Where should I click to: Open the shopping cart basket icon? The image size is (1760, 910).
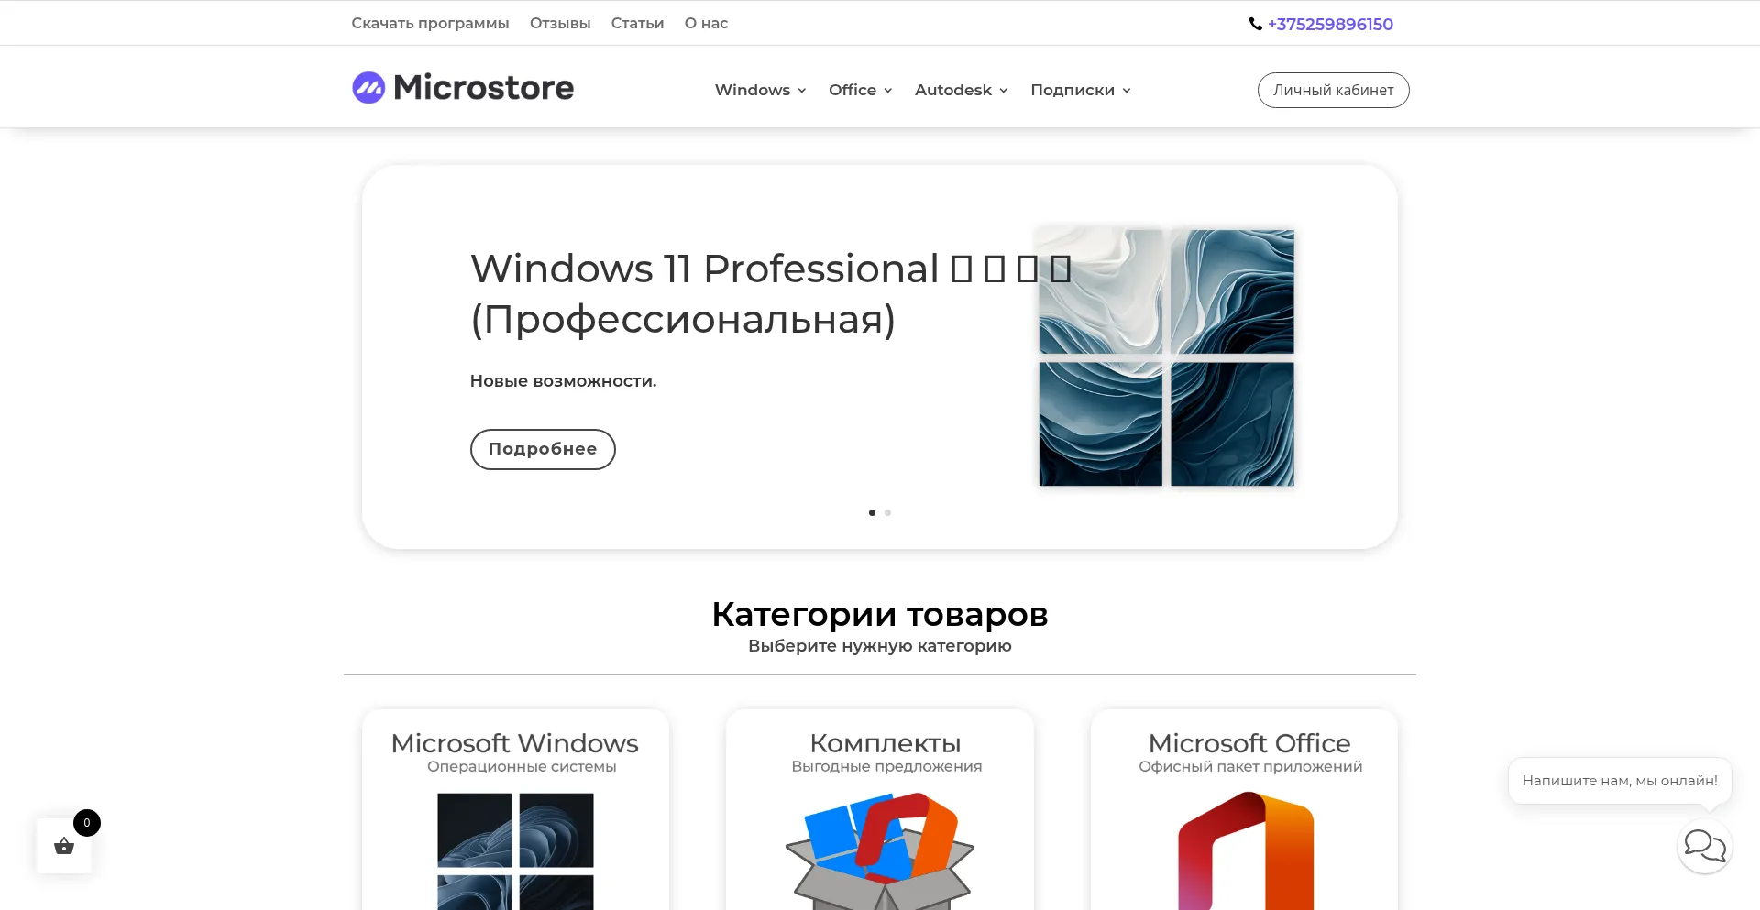[x=64, y=846]
